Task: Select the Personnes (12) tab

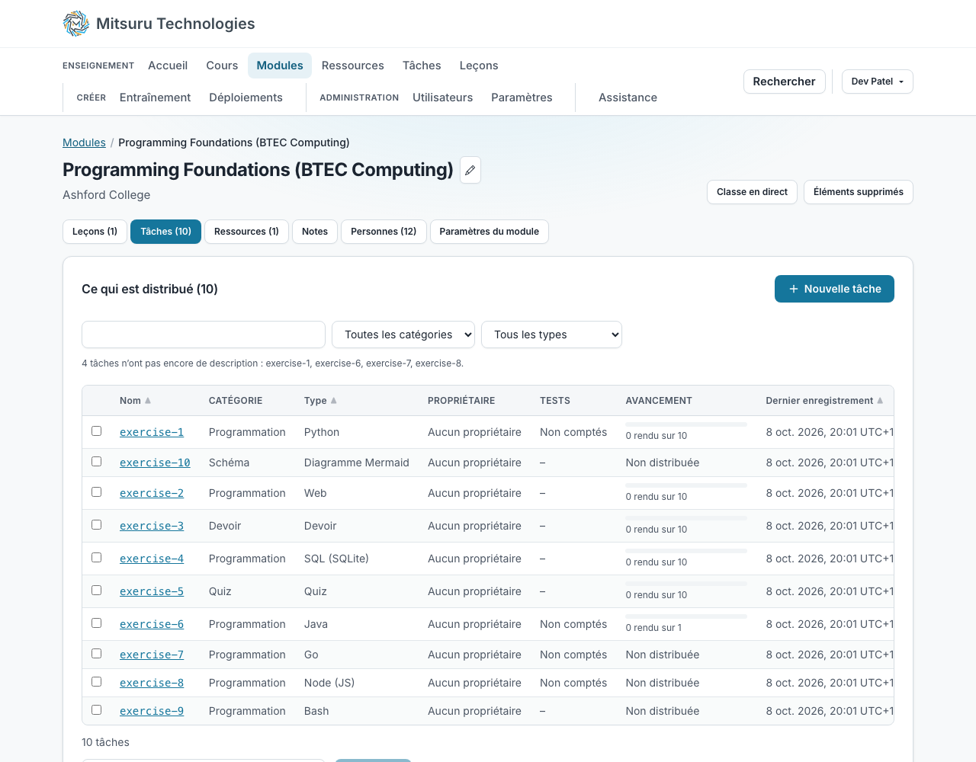Action: tap(384, 232)
